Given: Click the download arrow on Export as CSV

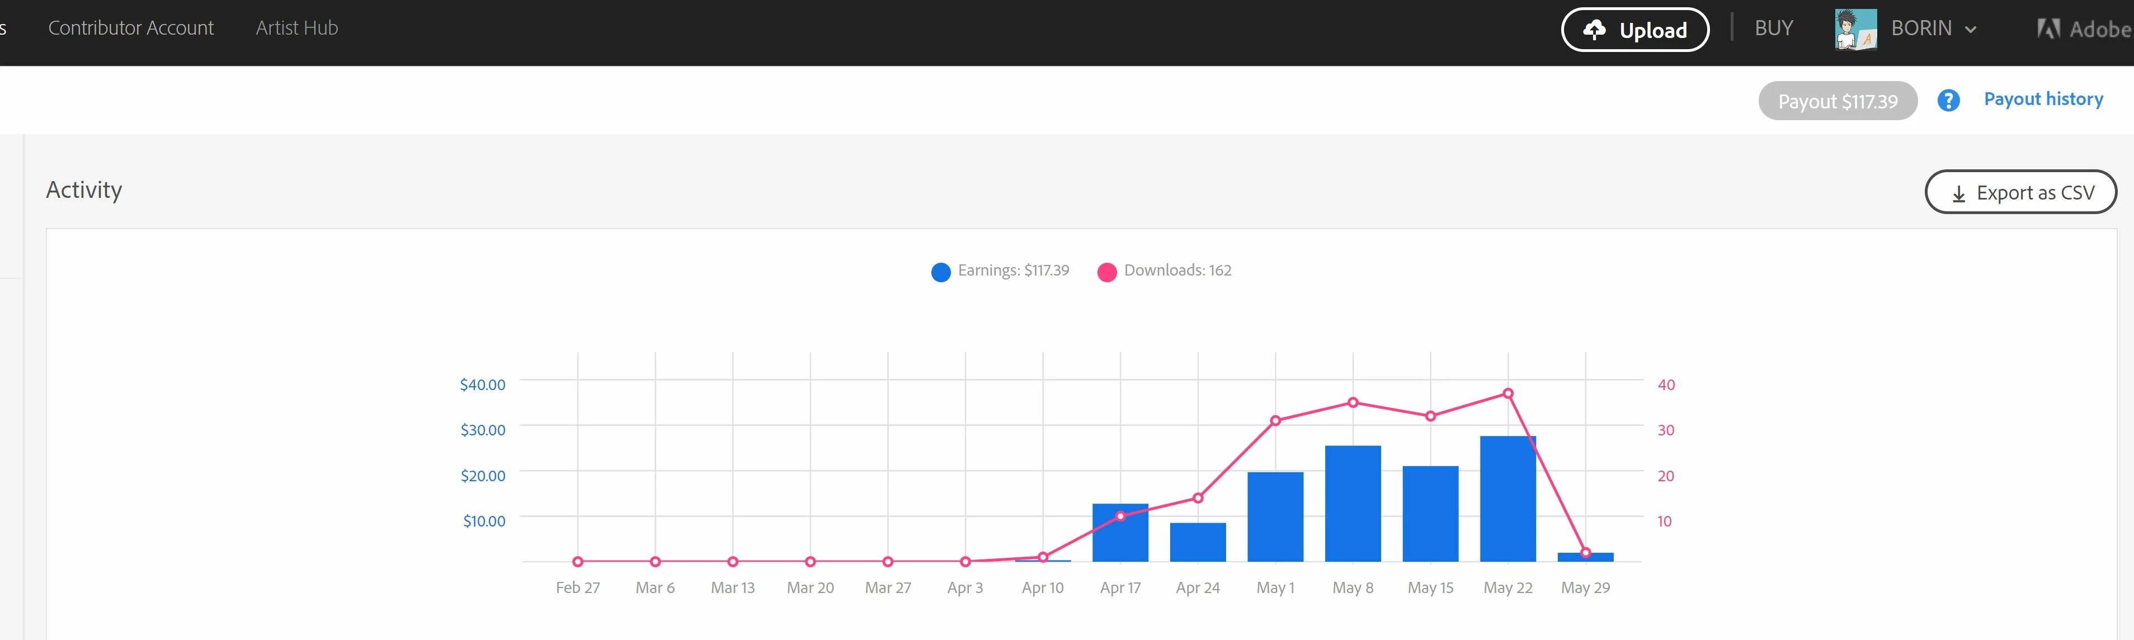Looking at the screenshot, I should (1958, 194).
